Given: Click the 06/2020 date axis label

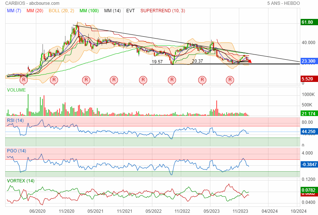Looking at the screenshot, I should coord(37,211).
